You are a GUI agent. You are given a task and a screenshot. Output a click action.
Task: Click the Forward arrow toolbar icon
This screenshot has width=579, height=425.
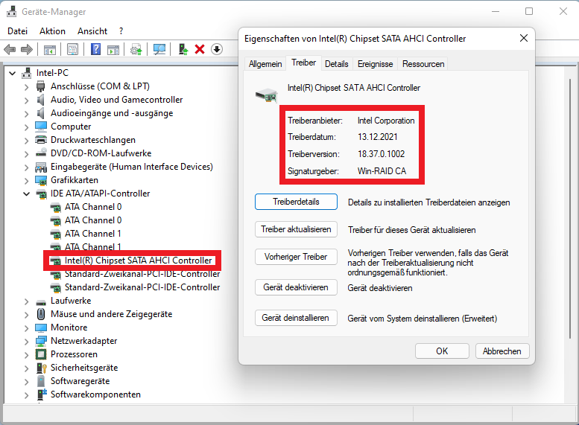(27, 49)
